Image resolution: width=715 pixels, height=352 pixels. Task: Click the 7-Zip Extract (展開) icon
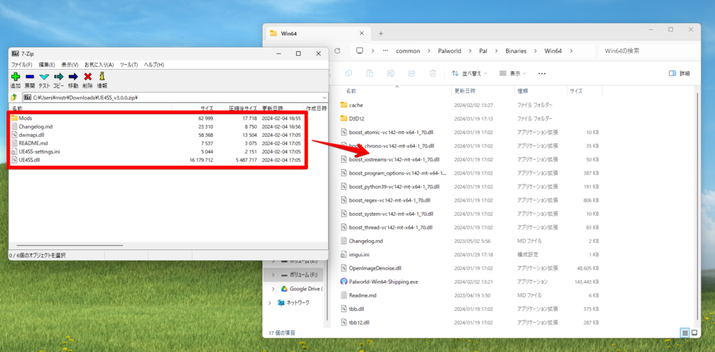click(x=30, y=78)
